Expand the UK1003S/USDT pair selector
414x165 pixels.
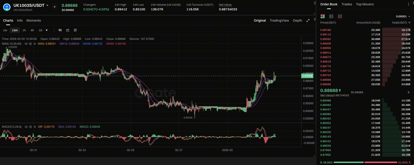48,5
